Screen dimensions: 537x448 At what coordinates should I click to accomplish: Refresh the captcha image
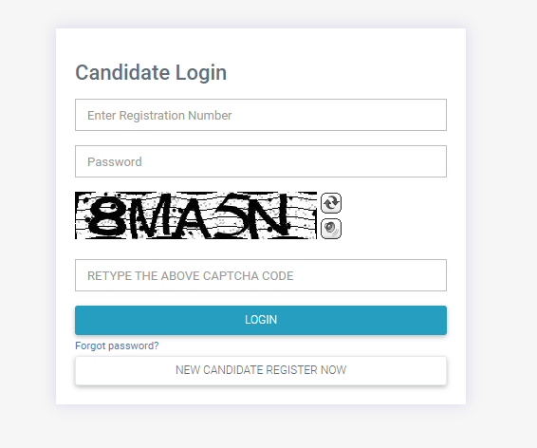pos(331,203)
